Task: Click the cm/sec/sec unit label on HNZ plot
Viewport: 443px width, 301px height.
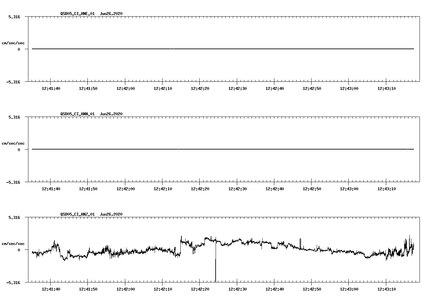Action: (13, 244)
